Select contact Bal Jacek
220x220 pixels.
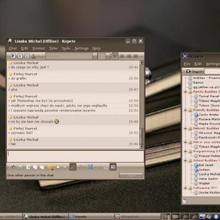tap(206, 165)
